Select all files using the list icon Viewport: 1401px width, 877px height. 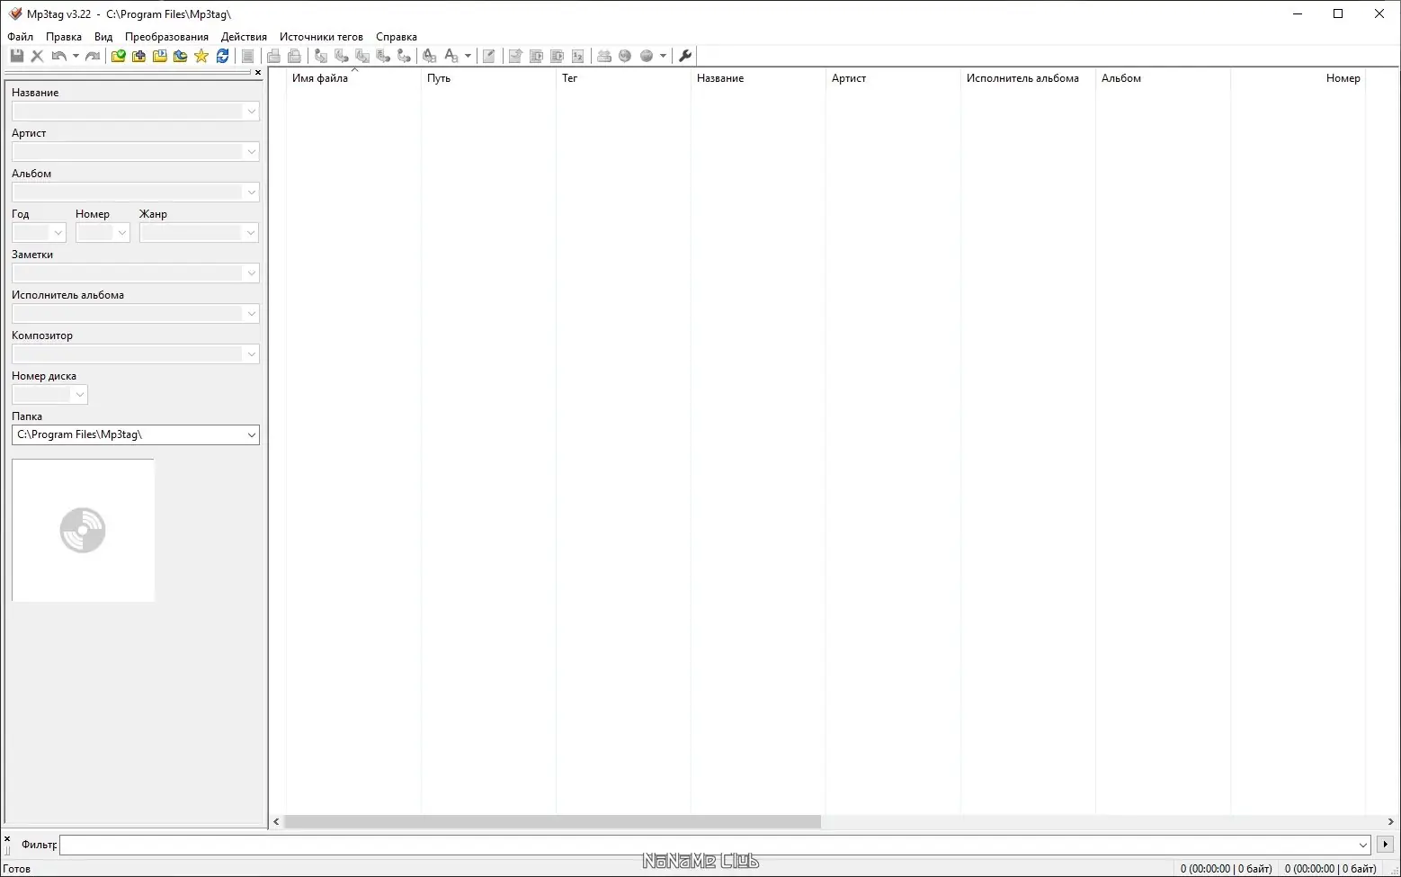(247, 56)
